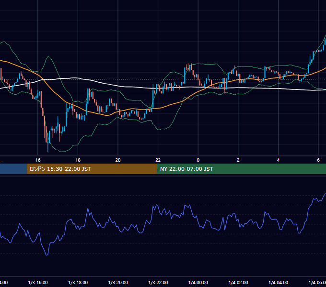Click the 16 hour label on upper chart axis
Screen dimensions: 326x287
[x=38, y=160]
